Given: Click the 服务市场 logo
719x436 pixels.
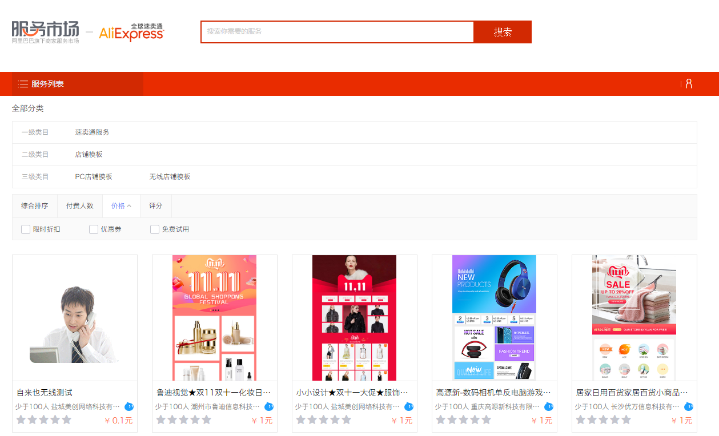Looking at the screenshot, I should point(46,33).
